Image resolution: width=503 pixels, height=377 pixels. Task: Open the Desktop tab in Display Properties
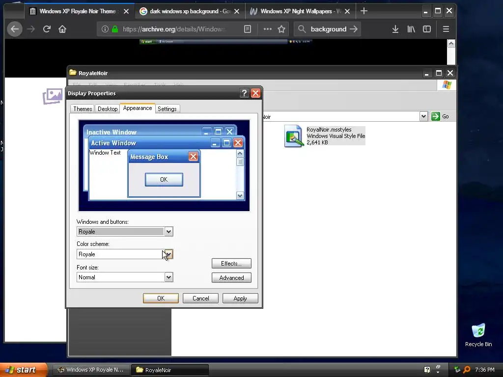108,109
